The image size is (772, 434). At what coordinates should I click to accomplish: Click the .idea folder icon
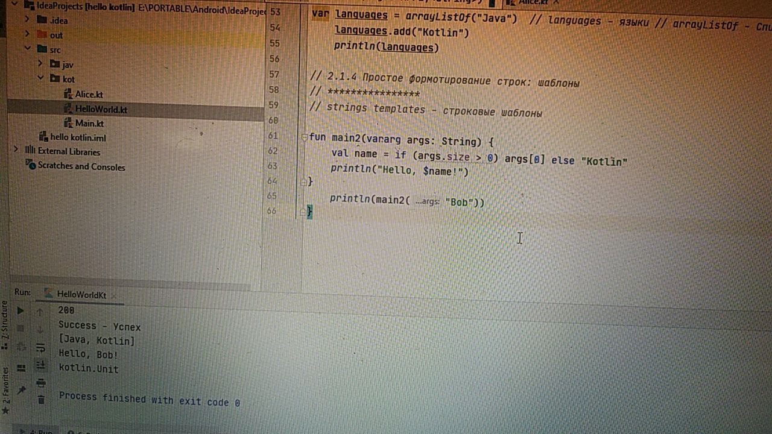coord(42,20)
